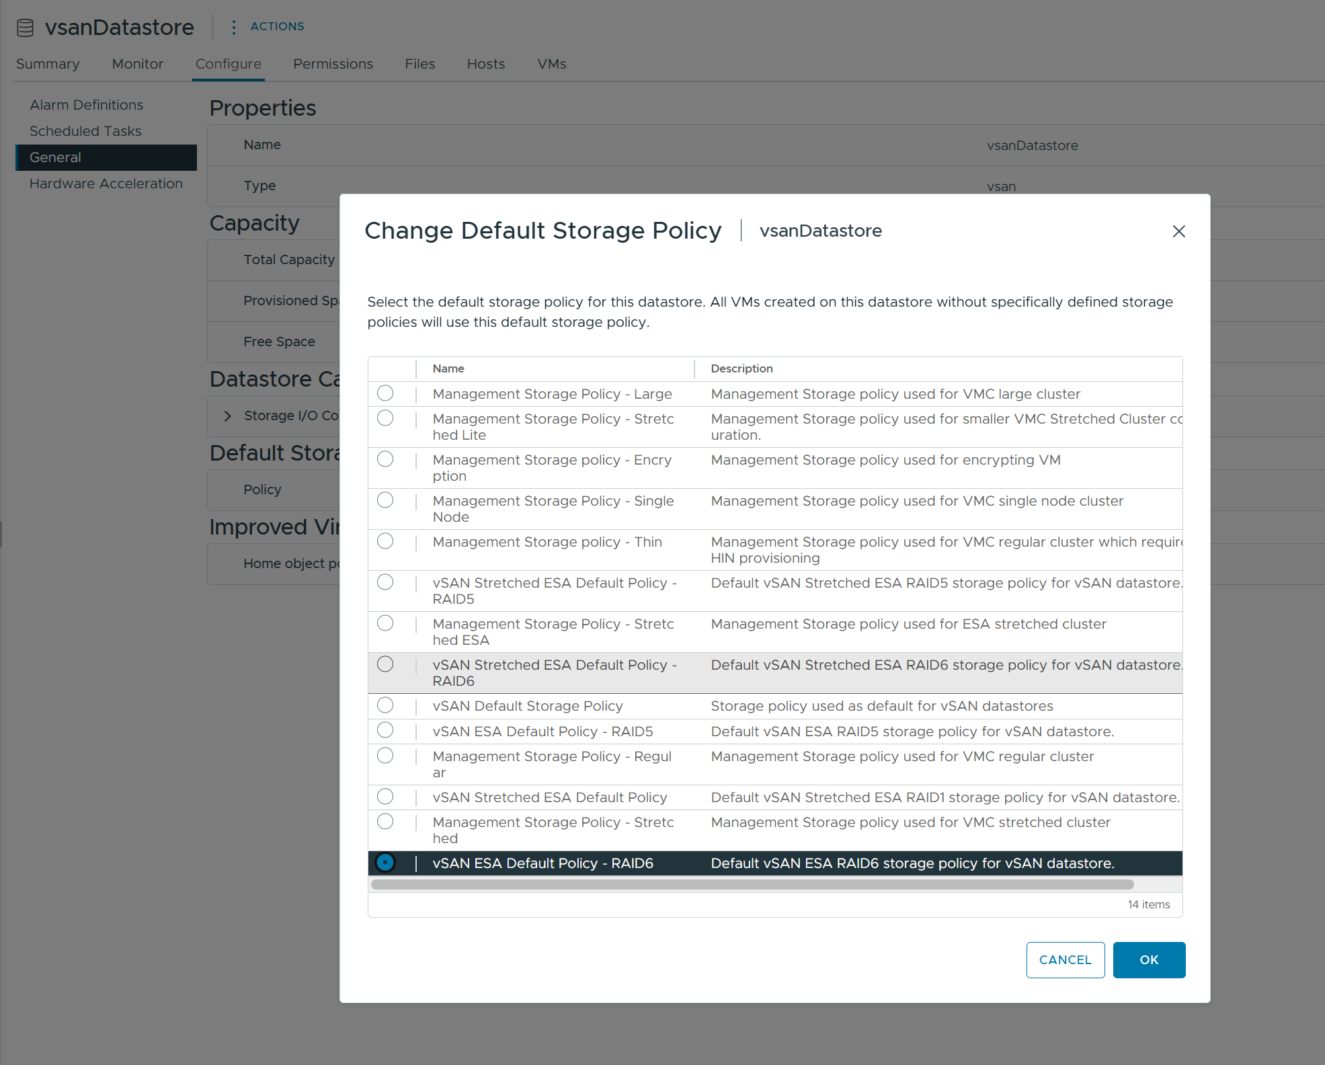The height and width of the screenshot is (1065, 1325).
Task: Go to the VMs tab
Action: tap(551, 64)
